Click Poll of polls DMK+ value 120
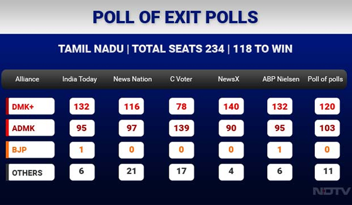Viewport: 352px width, 205px height. pyautogui.click(x=327, y=106)
